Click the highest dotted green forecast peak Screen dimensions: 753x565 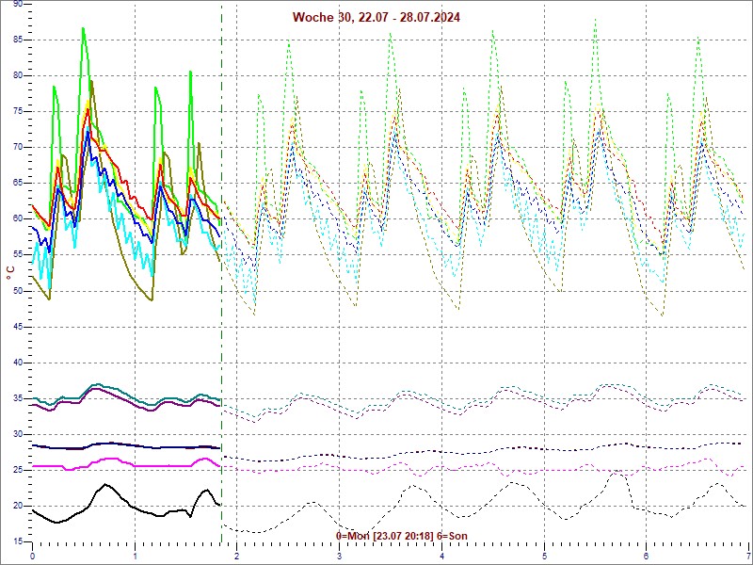(595, 20)
